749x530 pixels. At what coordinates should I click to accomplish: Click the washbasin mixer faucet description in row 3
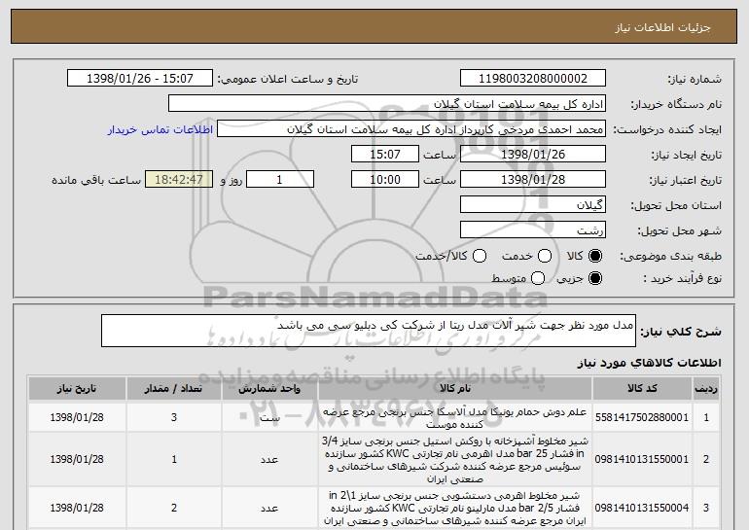455,508
